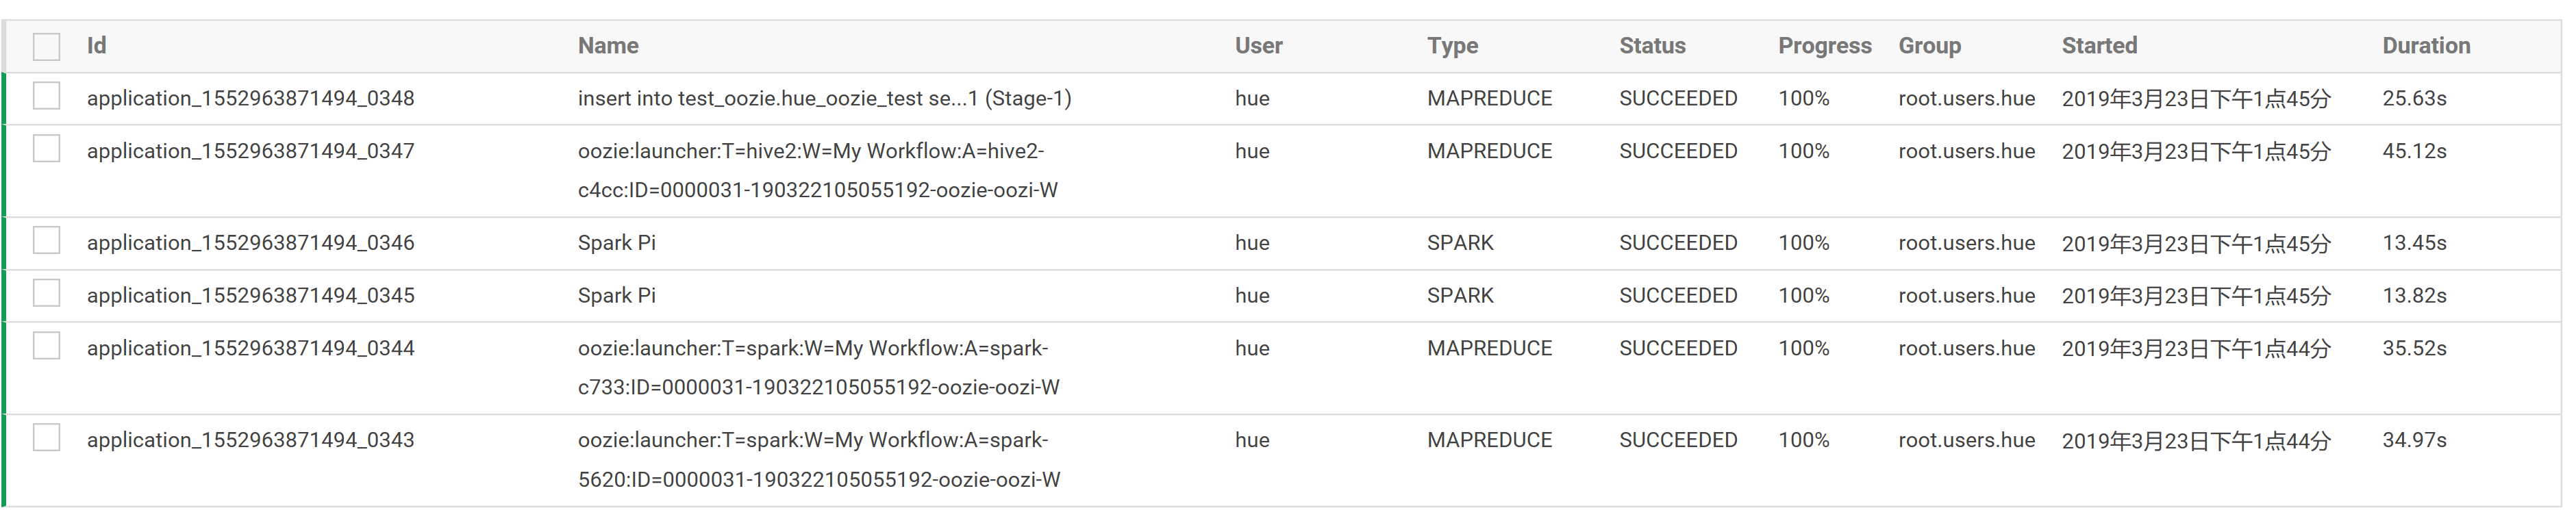This screenshot has width=2576, height=519.
Task: Sort jobs by the Id column
Action: [x=96, y=46]
